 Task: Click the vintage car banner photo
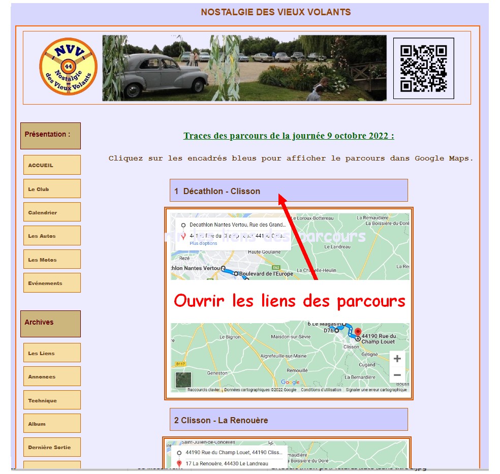coord(244,68)
